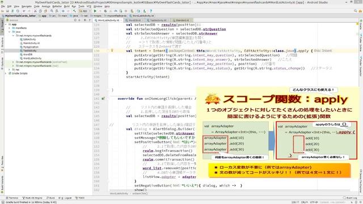Click the Paste icon in toolbar
Image resolution: width=363 pixels, height=204 pixels.
[x=45, y=11]
